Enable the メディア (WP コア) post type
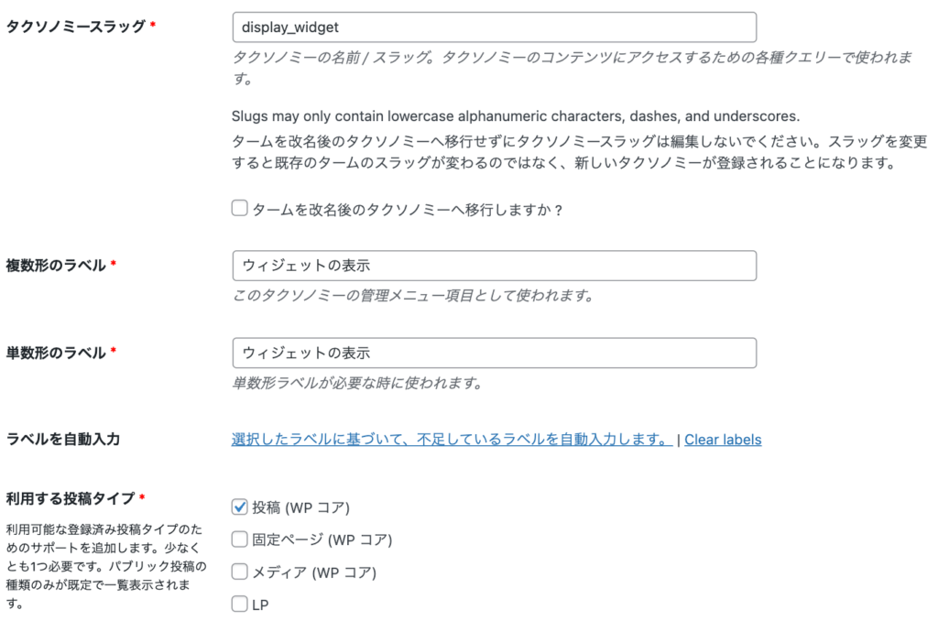938x621 pixels. [x=239, y=572]
